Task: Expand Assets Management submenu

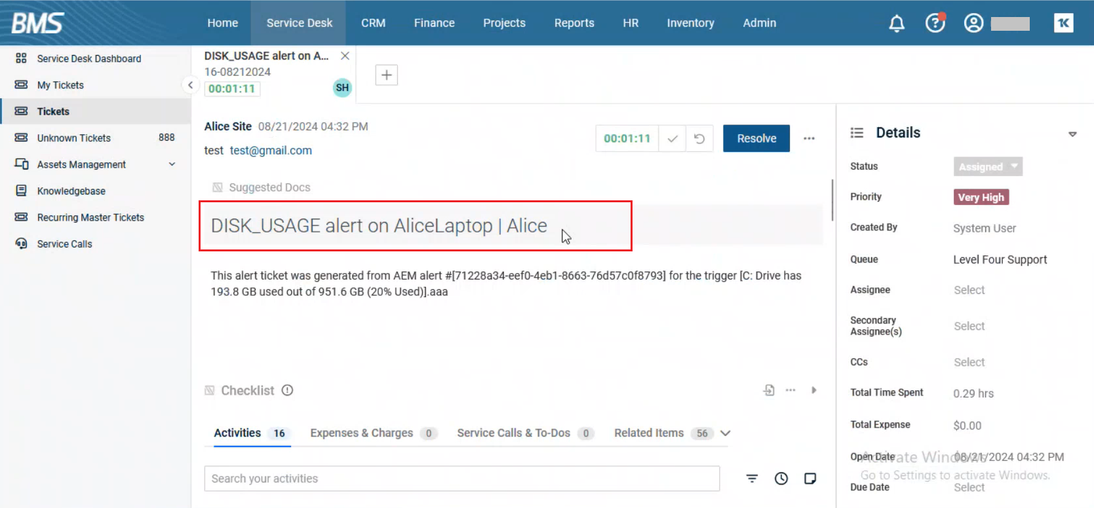Action: [172, 164]
